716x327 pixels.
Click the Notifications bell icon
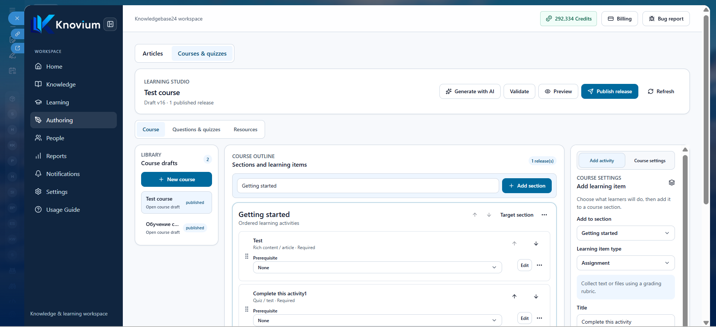pyautogui.click(x=38, y=174)
